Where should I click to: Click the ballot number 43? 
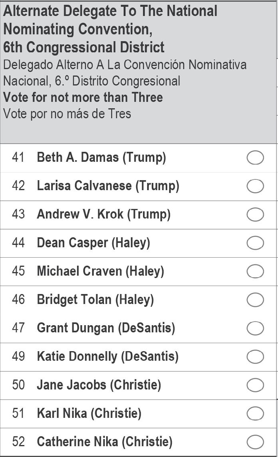tap(18, 215)
